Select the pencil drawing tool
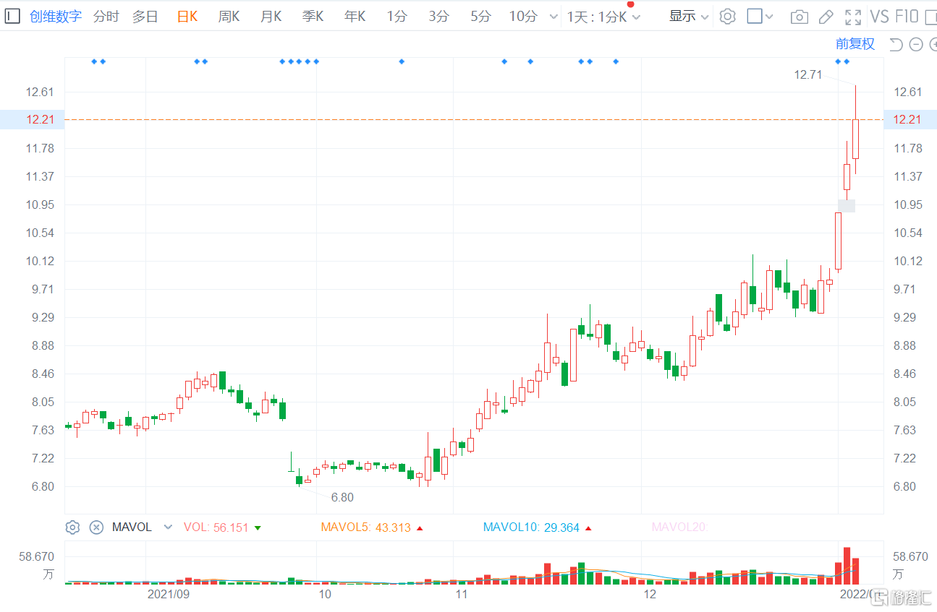937x612 pixels. tap(826, 17)
